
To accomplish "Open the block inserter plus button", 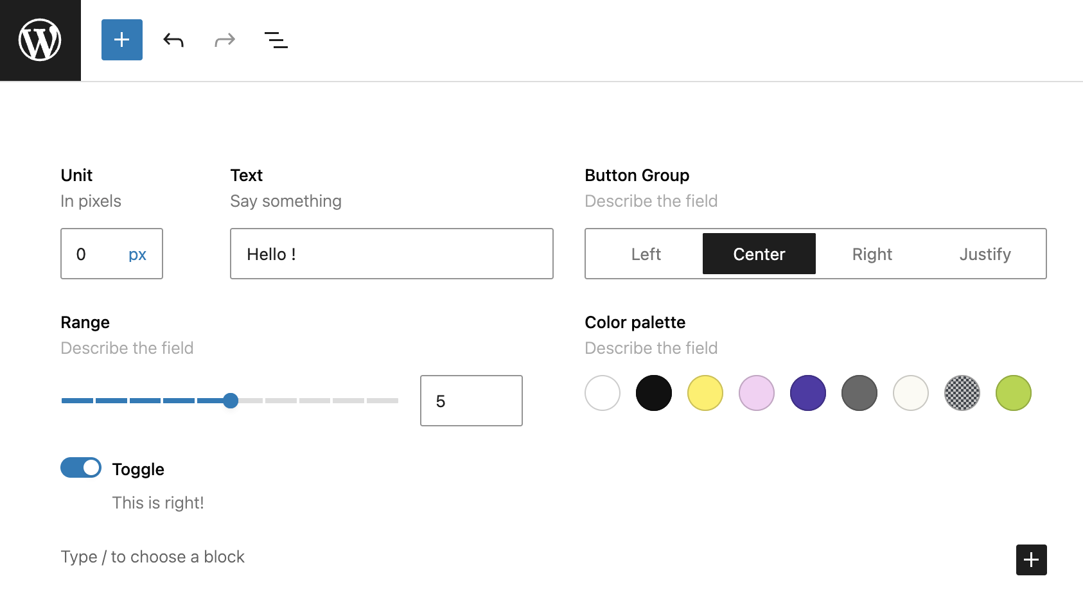I will click(122, 40).
